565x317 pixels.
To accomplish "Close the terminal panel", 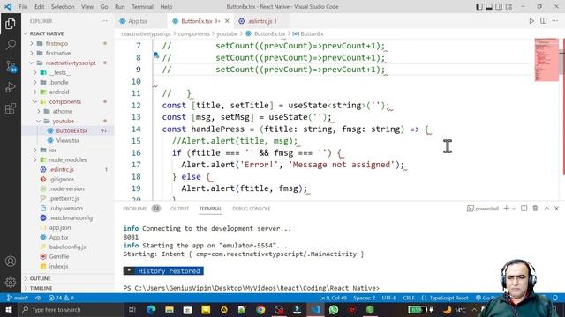I will coord(557,209).
